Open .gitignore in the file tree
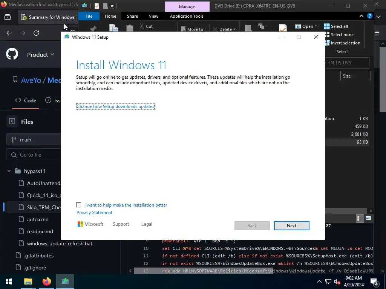 (x=35, y=268)
